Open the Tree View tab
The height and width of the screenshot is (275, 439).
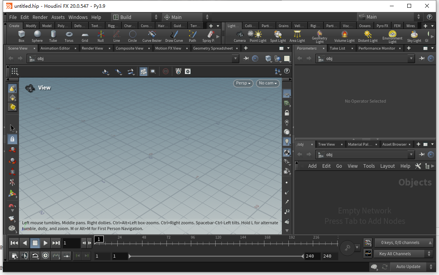326,144
